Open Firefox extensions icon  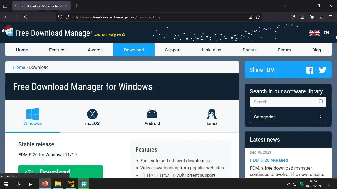pyautogui.click(x=321, y=17)
